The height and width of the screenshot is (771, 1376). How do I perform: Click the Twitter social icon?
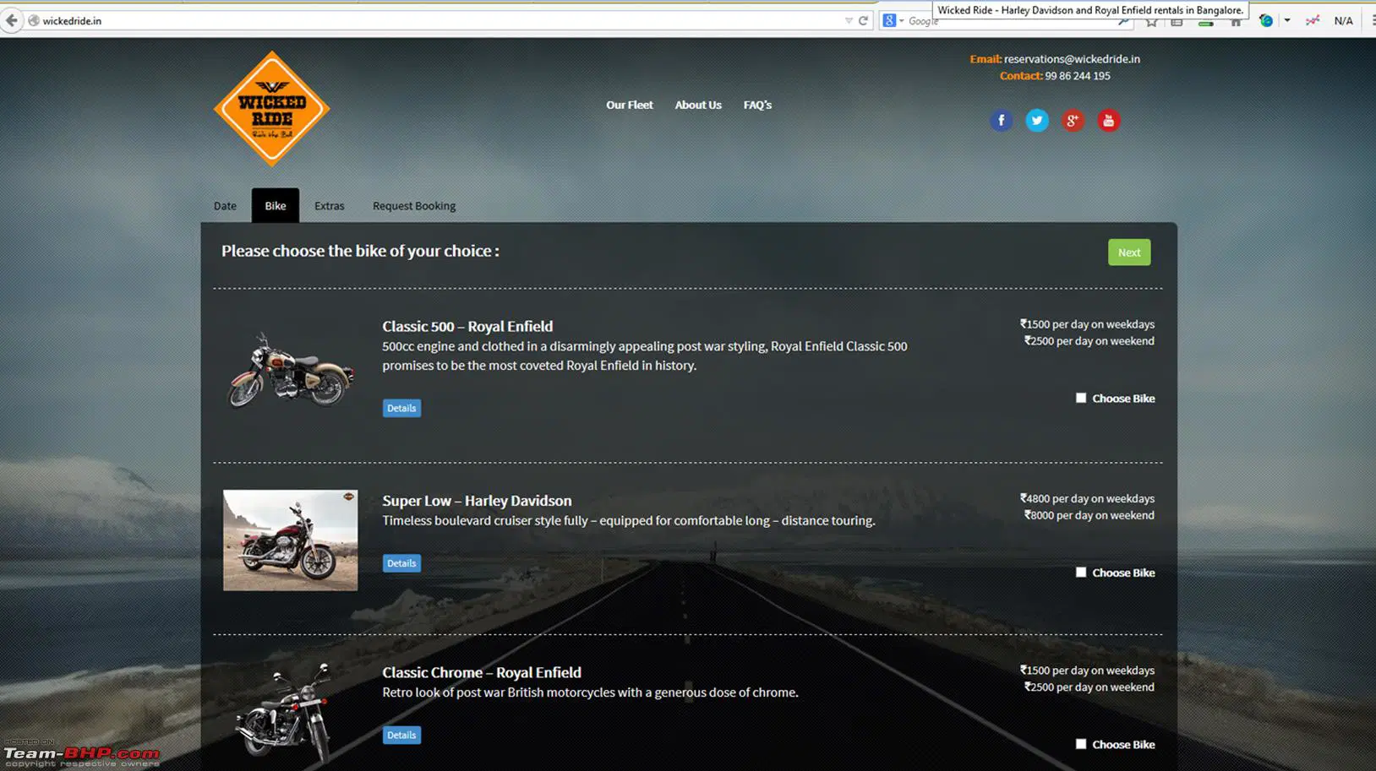tap(1036, 121)
